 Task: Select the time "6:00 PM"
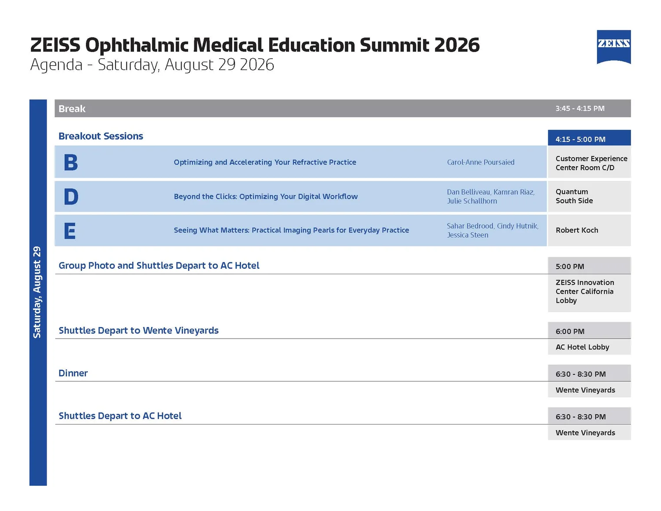pos(570,332)
